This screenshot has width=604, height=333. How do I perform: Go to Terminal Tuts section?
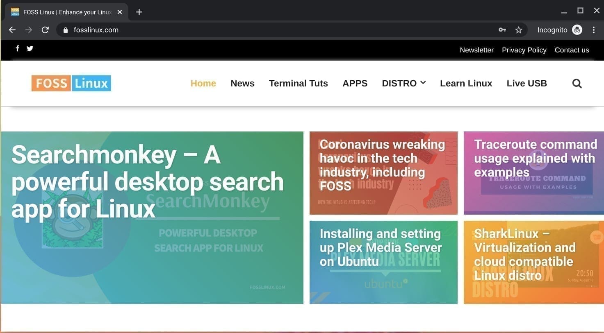point(299,83)
